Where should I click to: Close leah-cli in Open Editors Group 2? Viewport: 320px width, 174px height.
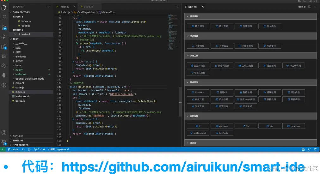(x=15, y=34)
